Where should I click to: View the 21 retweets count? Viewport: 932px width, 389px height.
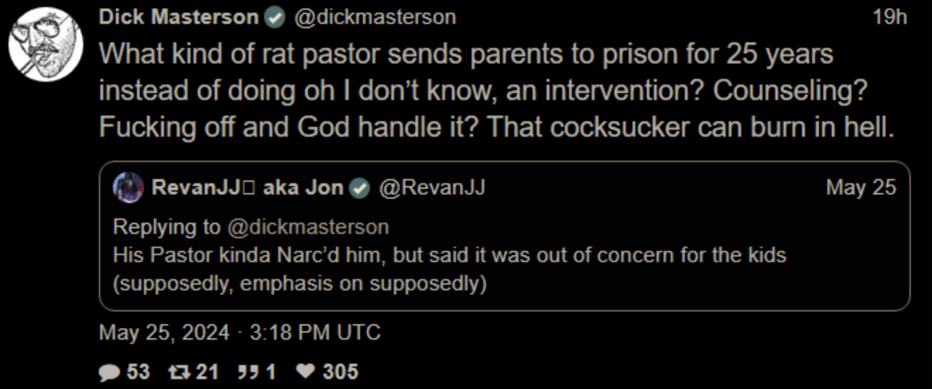coord(207,371)
